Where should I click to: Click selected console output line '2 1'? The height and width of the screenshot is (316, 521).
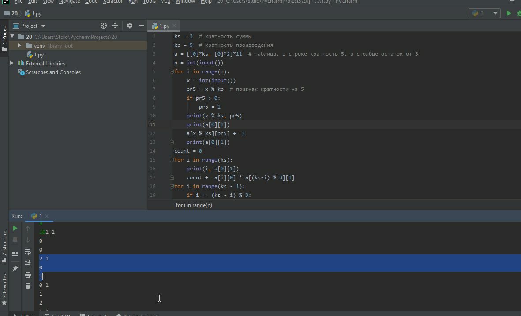coord(44,259)
